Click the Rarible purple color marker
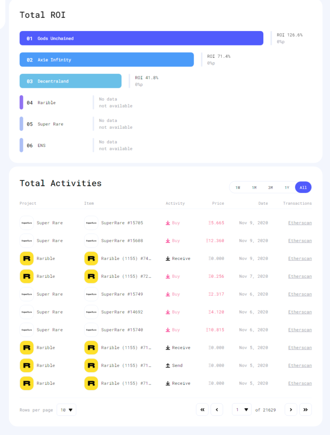 click(21, 102)
